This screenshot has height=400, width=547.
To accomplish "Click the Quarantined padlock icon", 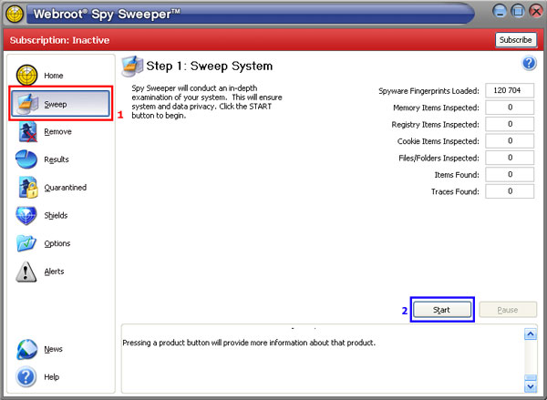I will pyautogui.click(x=28, y=188).
